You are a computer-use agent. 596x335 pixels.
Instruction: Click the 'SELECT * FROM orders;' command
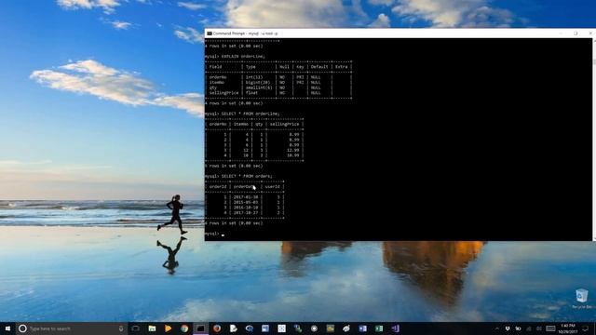[x=247, y=176]
